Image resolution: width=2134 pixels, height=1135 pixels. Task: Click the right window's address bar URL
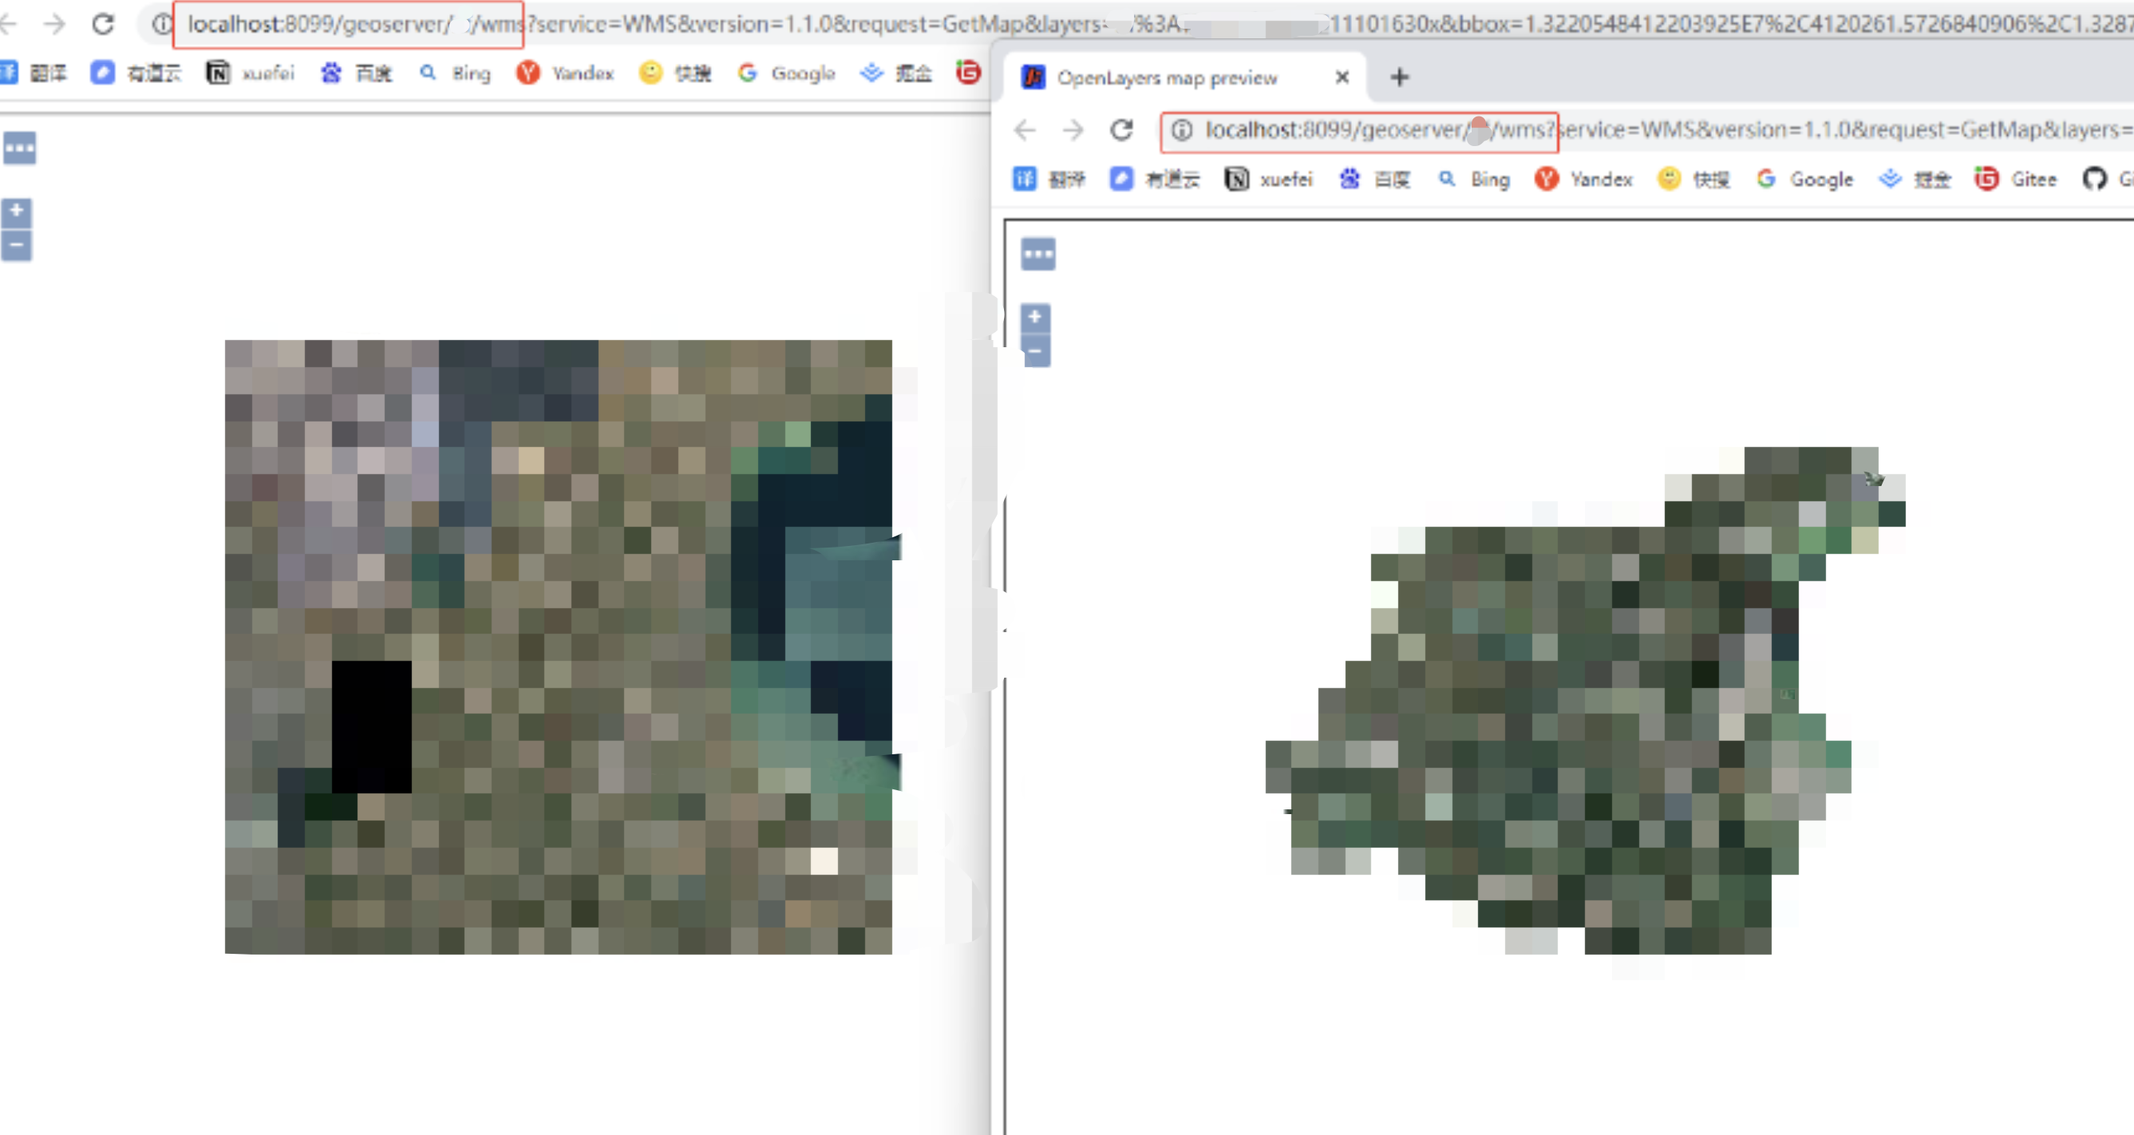[x=1670, y=130]
